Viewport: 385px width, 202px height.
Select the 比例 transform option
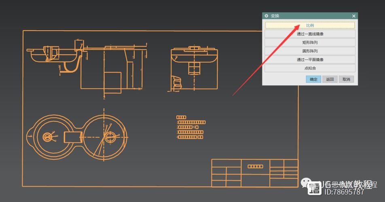[310, 25]
